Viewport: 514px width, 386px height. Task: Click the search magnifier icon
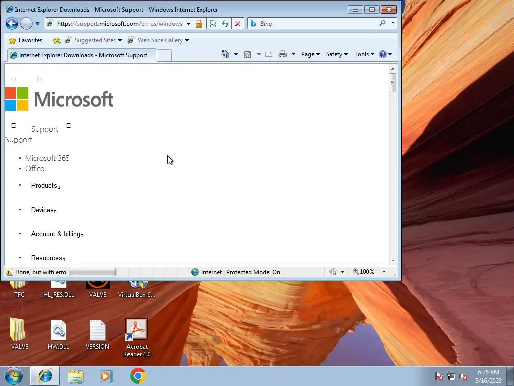382,23
